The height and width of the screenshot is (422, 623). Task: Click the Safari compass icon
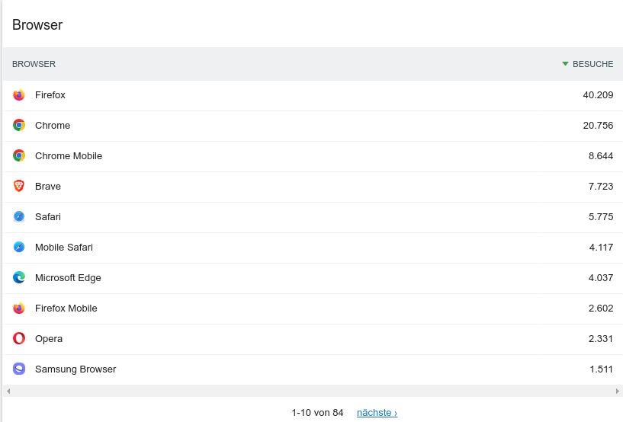coord(18,216)
